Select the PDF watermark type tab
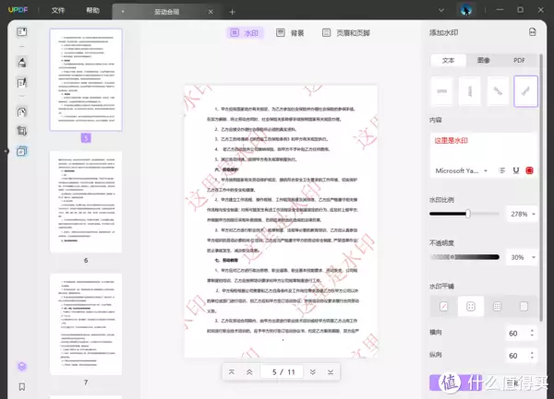The image size is (554, 399). (x=519, y=60)
